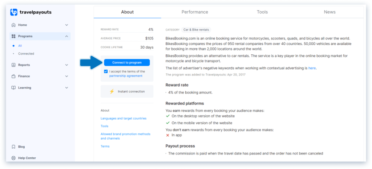Click the Car & Bike rentals category tag
This screenshot has width=372, height=169.
click(196, 30)
